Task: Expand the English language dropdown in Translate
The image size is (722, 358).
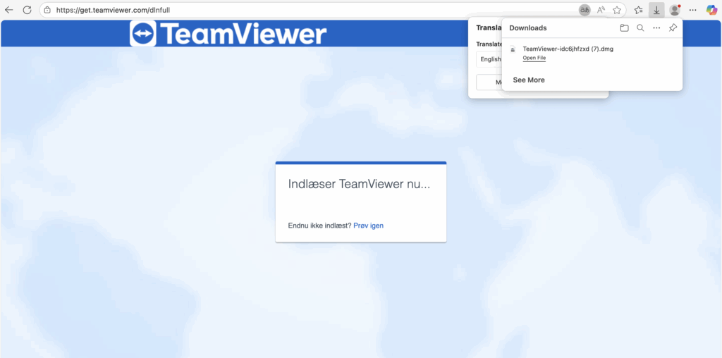Action: tap(489, 59)
